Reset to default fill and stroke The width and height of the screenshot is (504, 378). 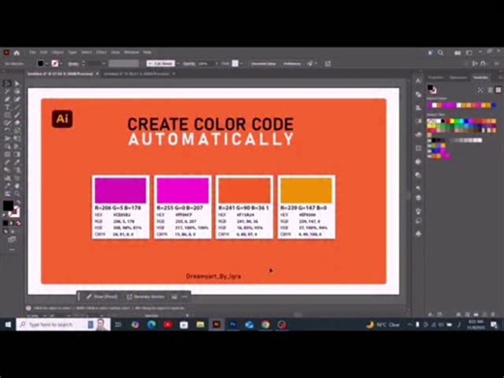(x=5, y=215)
